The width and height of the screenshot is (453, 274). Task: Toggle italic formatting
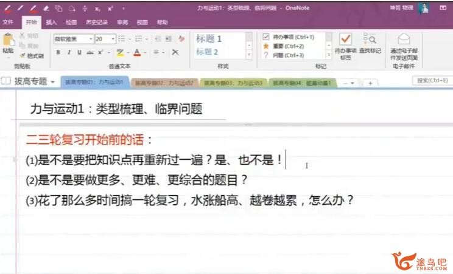point(69,52)
